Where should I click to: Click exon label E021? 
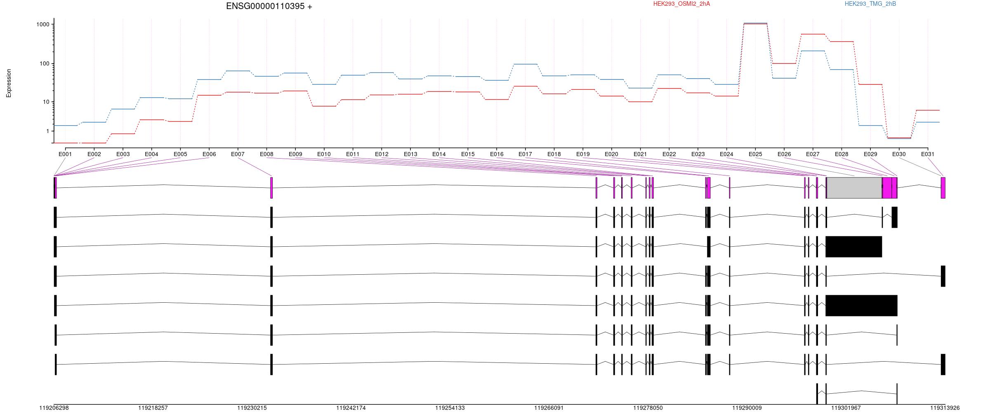(x=640, y=154)
